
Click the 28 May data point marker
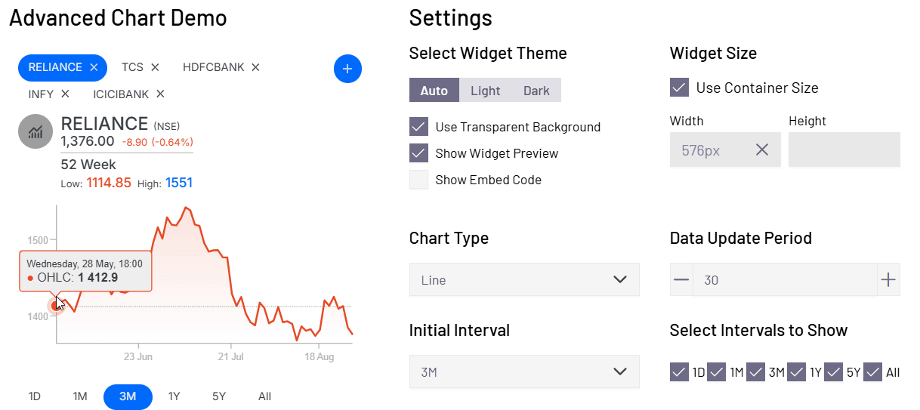[x=56, y=305]
